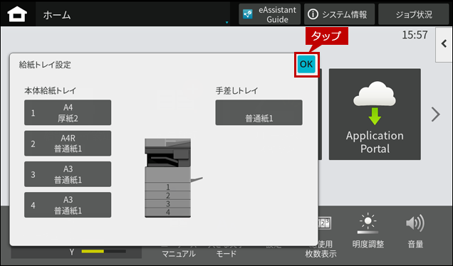Image resolution: width=453 pixels, height=266 pixels.
Task: Select tray 4 A3 普通紙1
Action: click(68, 205)
